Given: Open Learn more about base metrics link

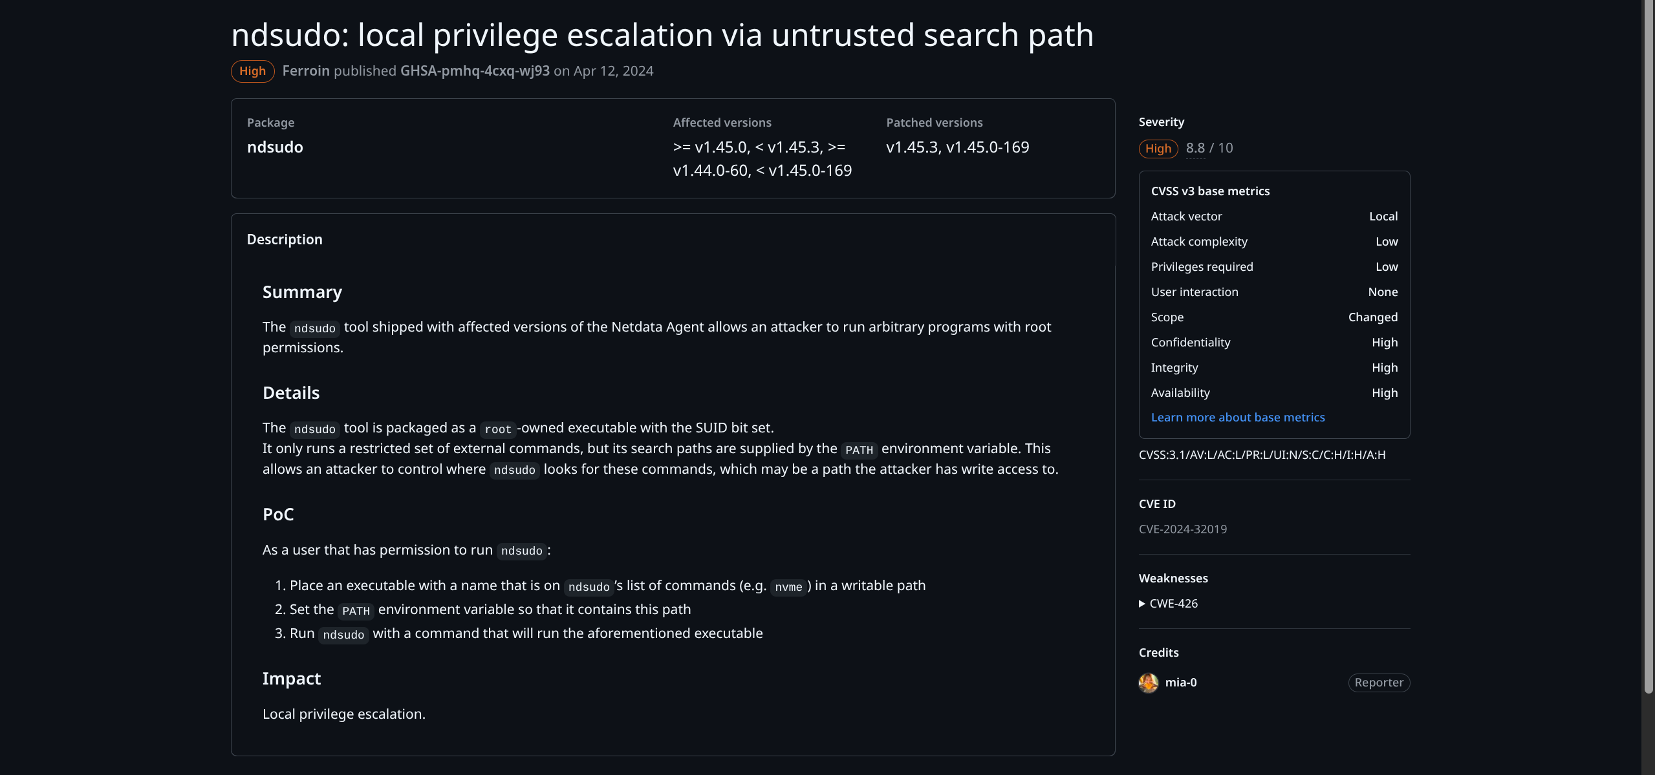Looking at the screenshot, I should [x=1237, y=418].
